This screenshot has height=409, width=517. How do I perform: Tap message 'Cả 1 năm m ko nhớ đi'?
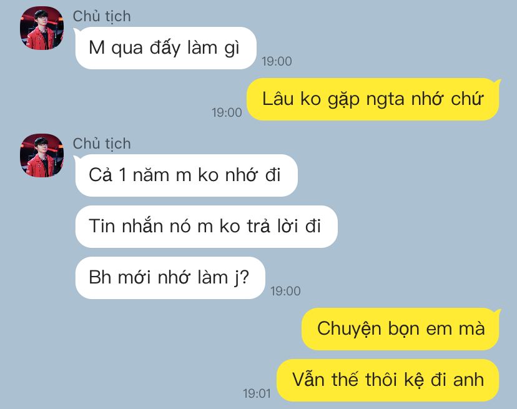click(186, 175)
